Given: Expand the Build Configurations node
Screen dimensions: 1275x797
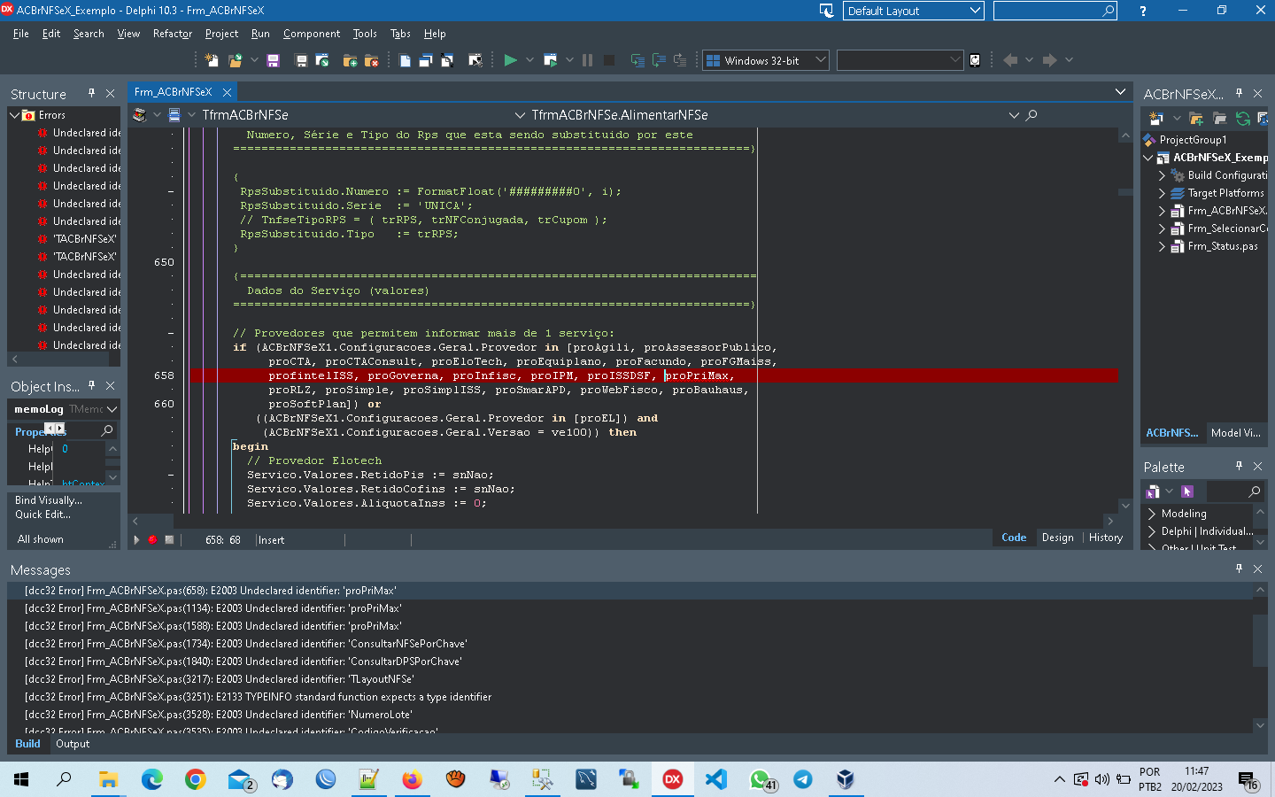Looking at the screenshot, I should coord(1162,175).
